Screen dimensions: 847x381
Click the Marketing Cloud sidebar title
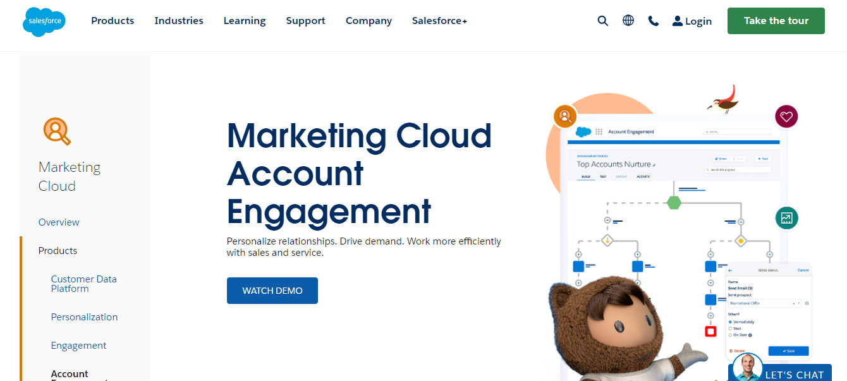click(x=70, y=176)
